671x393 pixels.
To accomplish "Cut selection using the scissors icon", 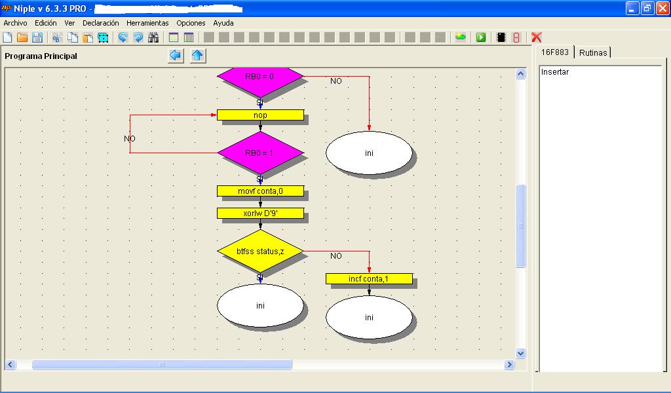I will (x=57, y=37).
